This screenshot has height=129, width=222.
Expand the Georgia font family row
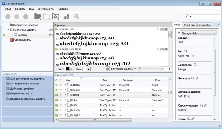(x=65, y=95)
